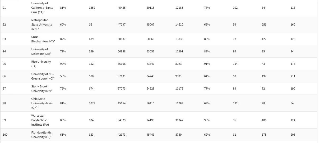Click the 92% value in Rice row

[x=63, y=64]
